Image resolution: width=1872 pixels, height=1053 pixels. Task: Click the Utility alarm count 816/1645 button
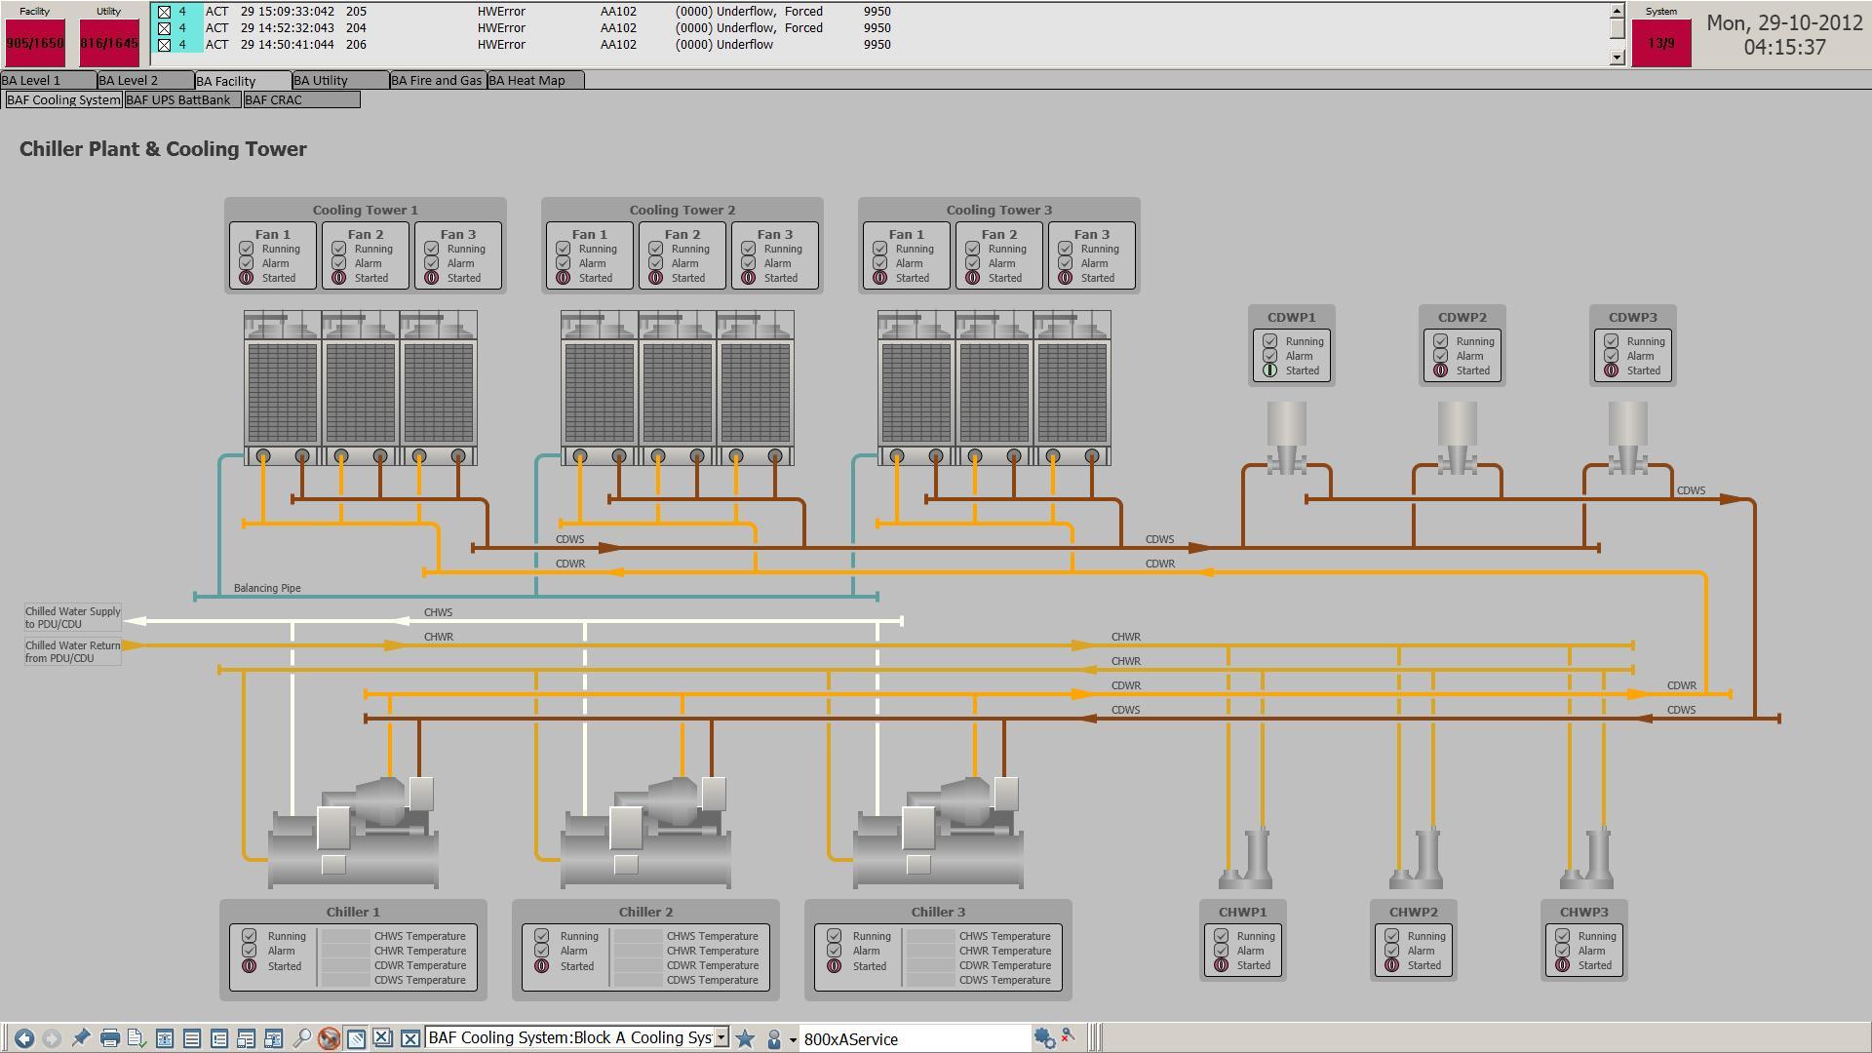pyautogui.click(x=109, y=43)
